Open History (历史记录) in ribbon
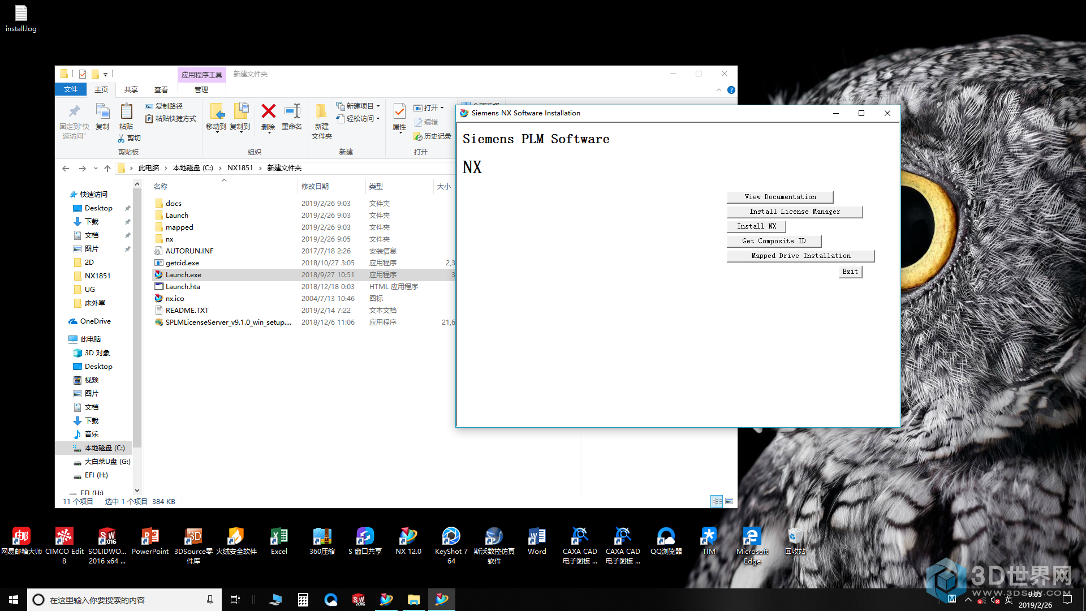Viewport: 1086px width, 611px height. tap(432, 136)
